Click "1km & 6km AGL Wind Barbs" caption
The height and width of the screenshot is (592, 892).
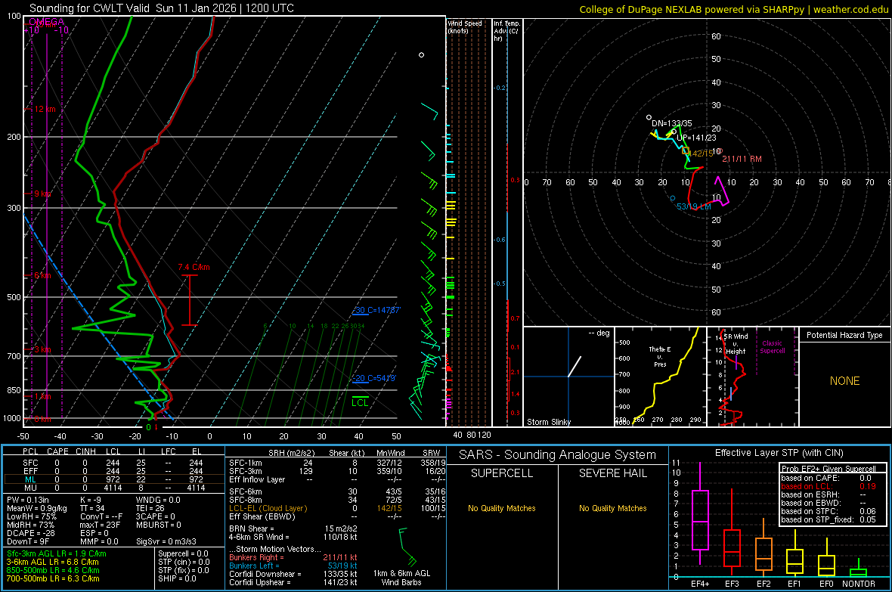401,578
